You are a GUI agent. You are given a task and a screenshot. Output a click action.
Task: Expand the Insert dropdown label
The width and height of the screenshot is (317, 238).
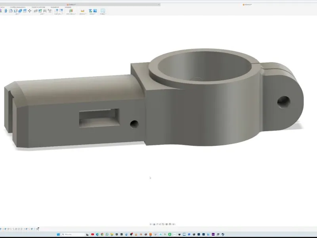click(x=92, y=14)
